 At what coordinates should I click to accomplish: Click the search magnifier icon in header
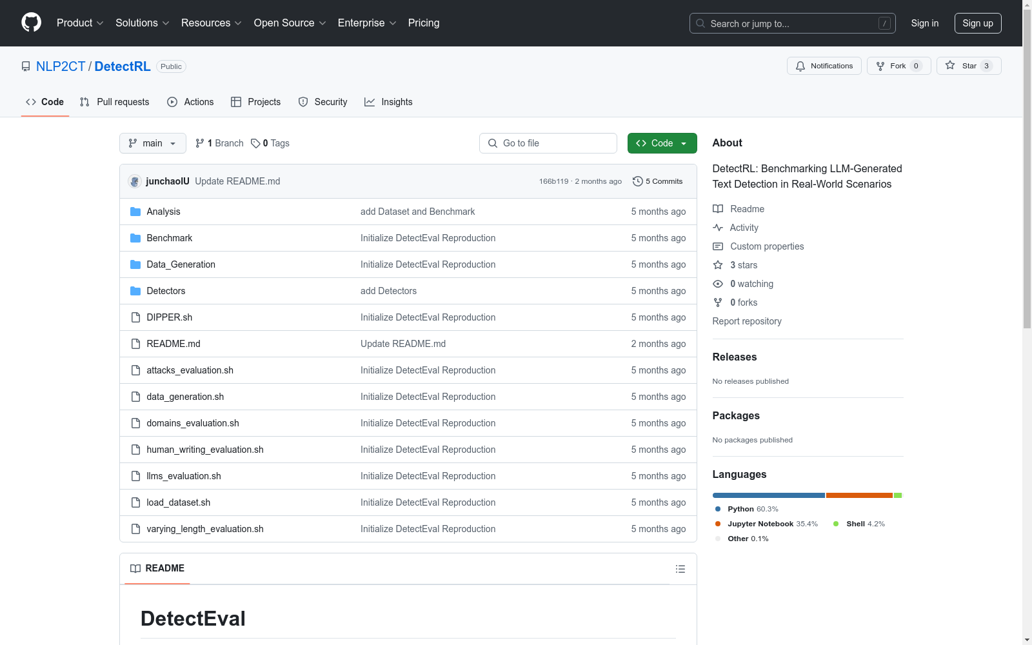tap(700, 23)
